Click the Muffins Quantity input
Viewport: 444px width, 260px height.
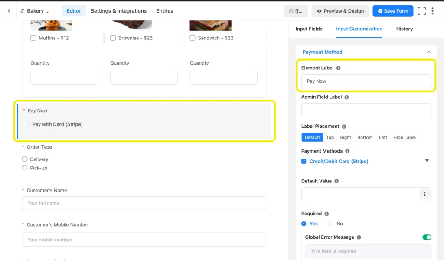tap(64, 78)
